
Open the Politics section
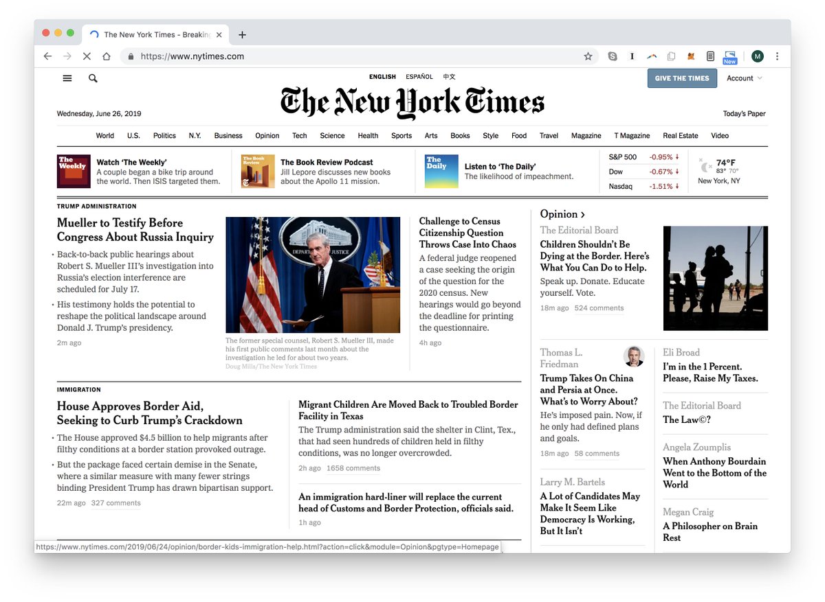pyautogui.click(x=164, y=136)
